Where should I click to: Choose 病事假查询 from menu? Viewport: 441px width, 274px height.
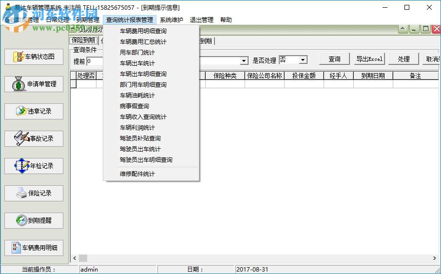(x=152, y=106)
